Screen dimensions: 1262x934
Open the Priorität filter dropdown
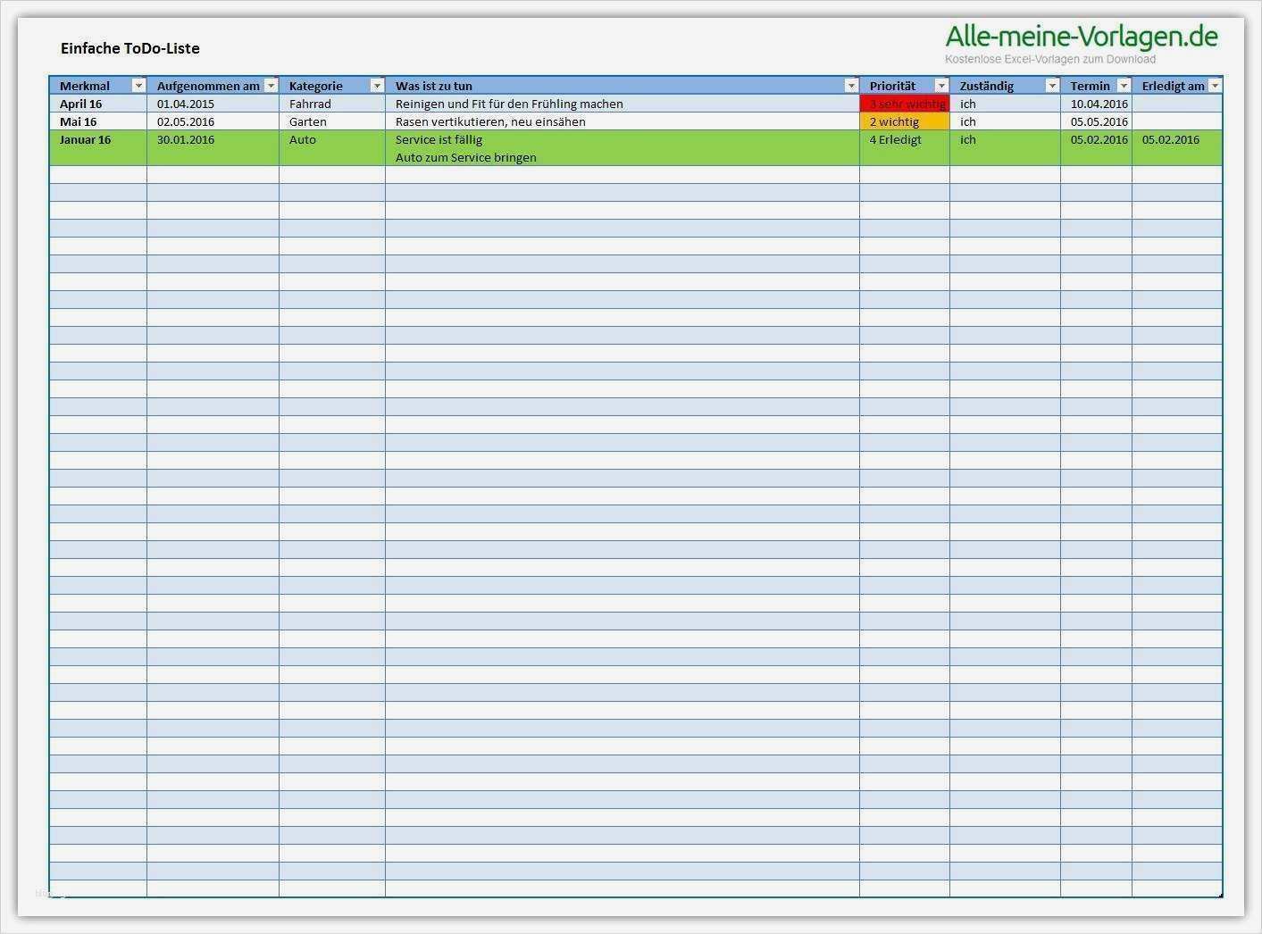pos(940,86)
